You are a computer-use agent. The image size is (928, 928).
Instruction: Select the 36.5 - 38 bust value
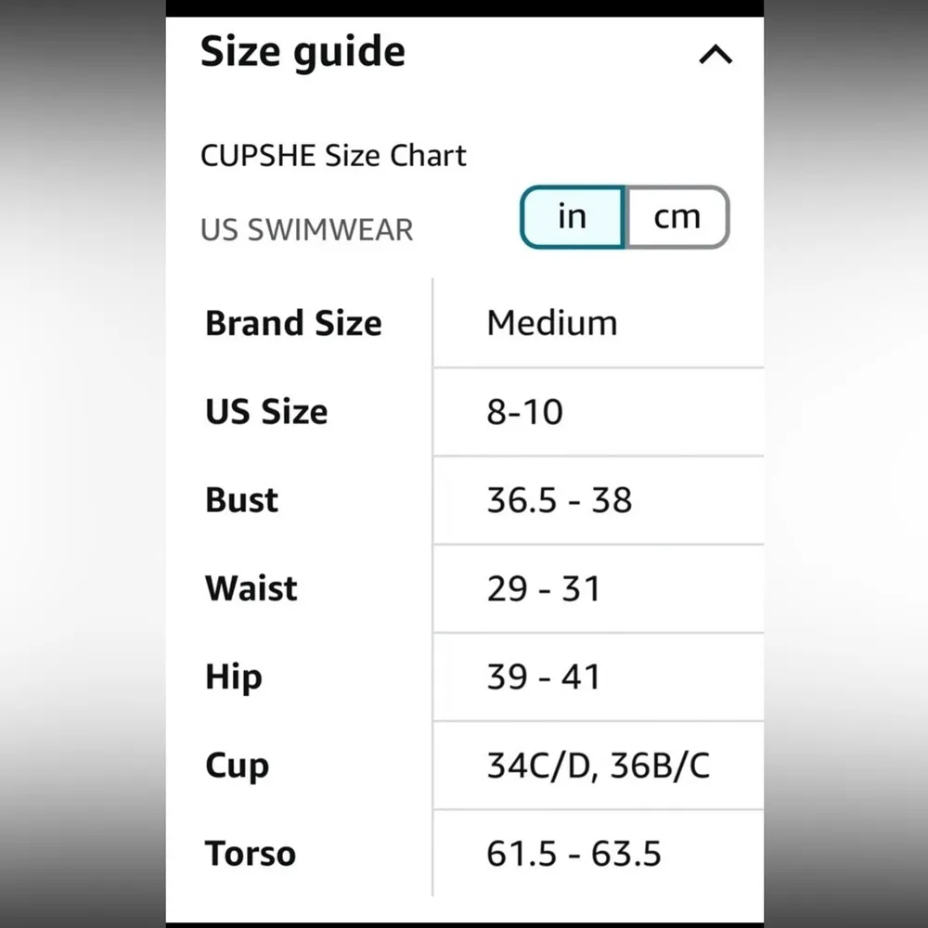coord(560,500)
